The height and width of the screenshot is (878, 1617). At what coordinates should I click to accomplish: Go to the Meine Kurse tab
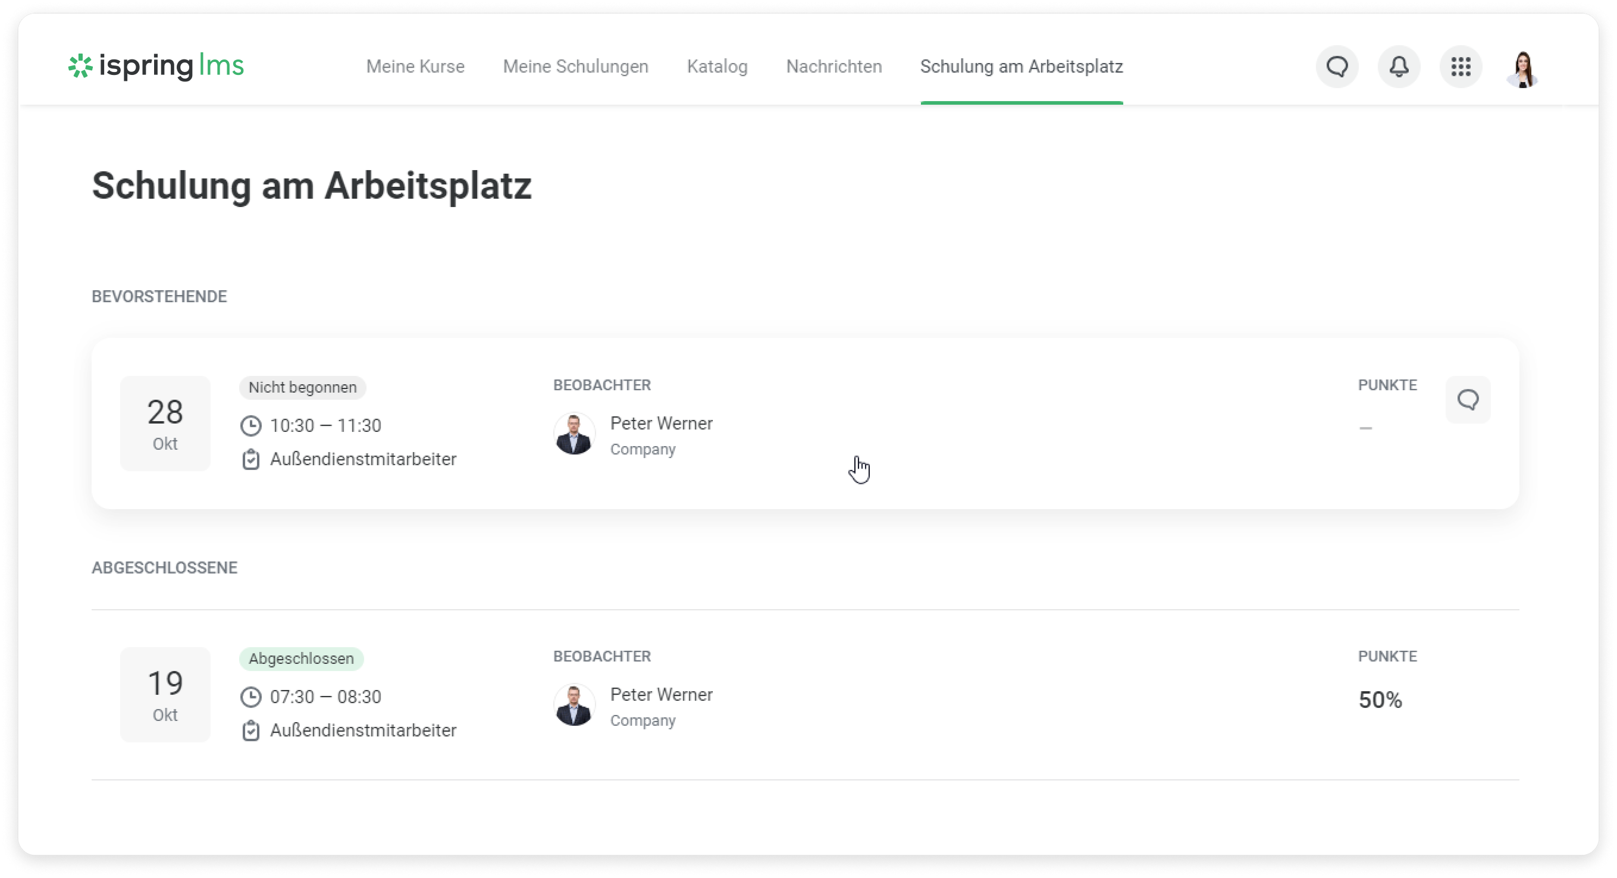[x=415, y=67]
